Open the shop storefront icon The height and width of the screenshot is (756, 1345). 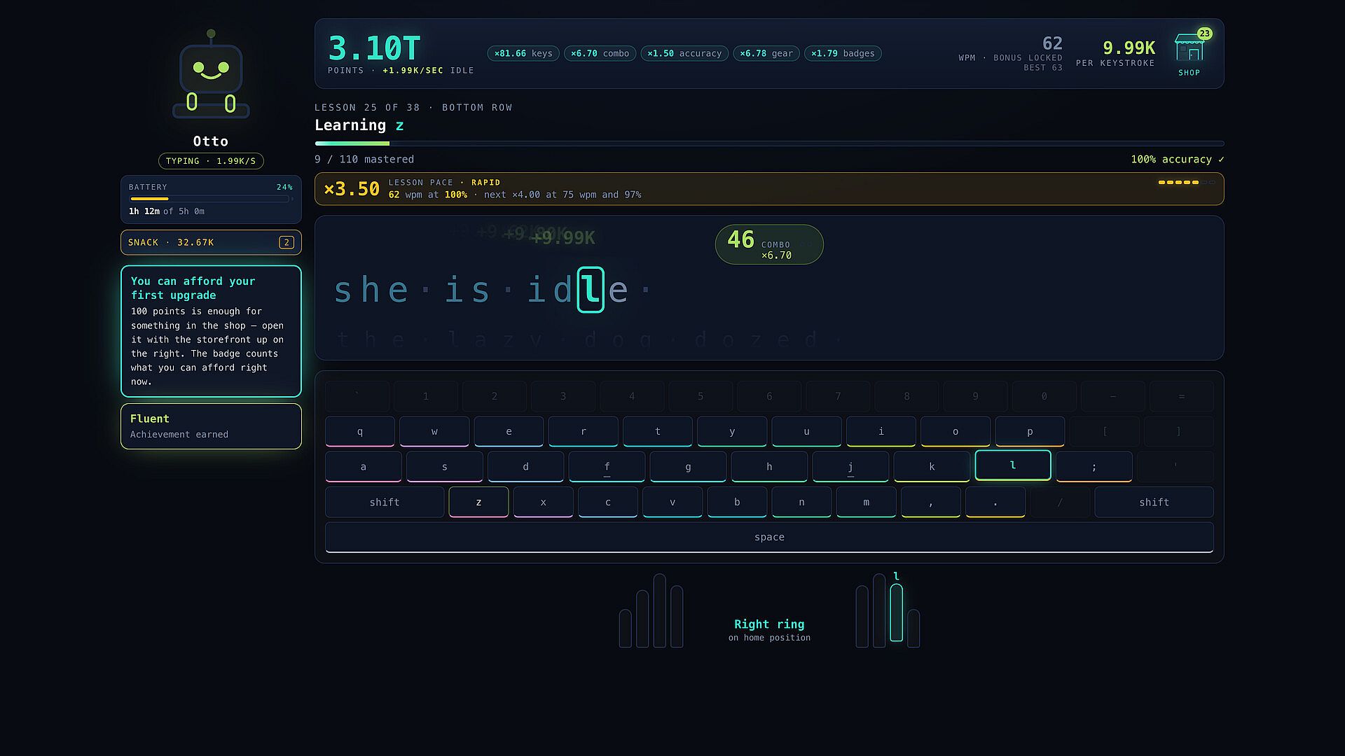(1189, 54)
